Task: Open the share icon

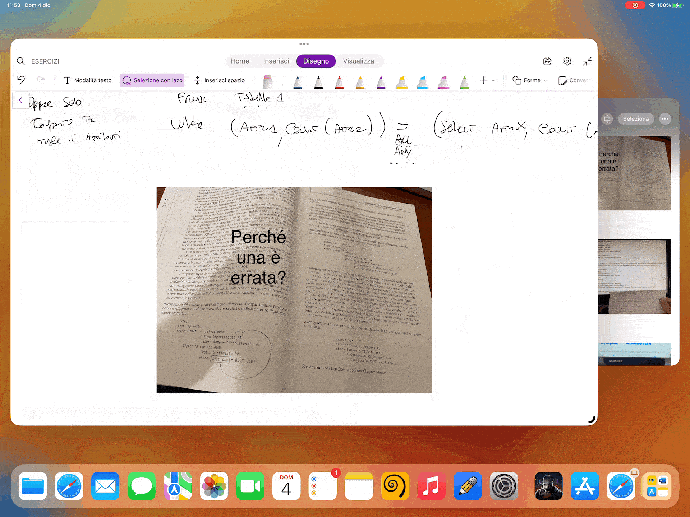Action: click(x=547, y=61)
